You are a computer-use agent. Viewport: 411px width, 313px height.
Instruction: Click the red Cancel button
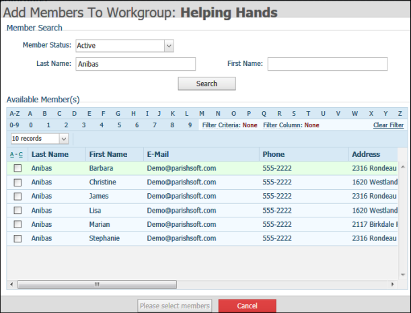[247, 306]
